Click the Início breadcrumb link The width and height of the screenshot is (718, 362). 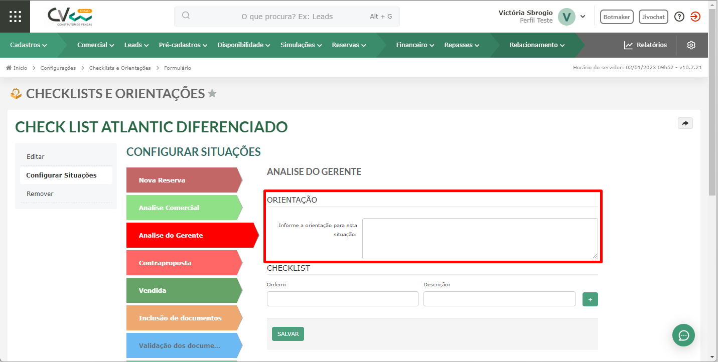pos(20,68)
